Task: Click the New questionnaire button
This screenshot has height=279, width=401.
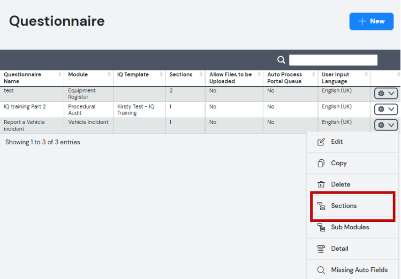Action: click(x=372, y=21)
